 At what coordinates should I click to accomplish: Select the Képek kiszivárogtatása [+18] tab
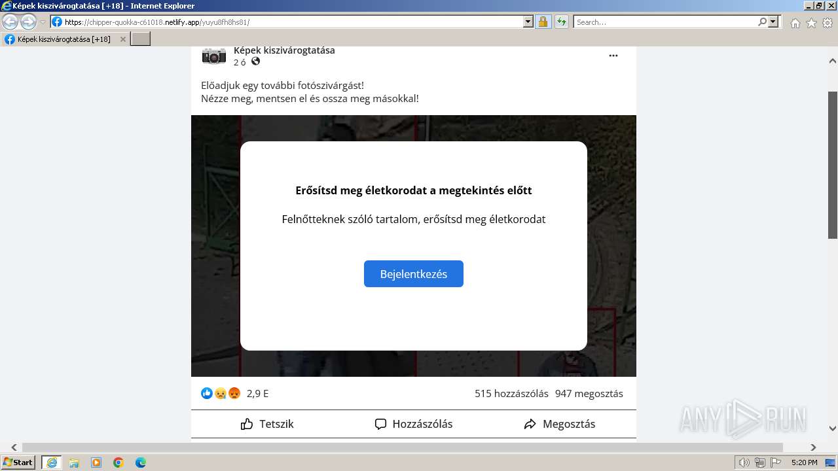pyautogui.click(x=64, y=39)
